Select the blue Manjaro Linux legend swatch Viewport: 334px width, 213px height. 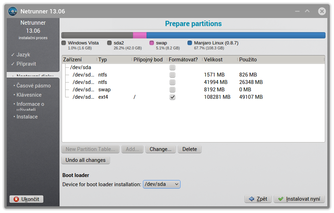(x=190, y=43)
